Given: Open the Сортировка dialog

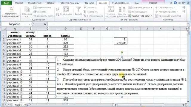Looking at the screenshot, I should tap(66, 11).
